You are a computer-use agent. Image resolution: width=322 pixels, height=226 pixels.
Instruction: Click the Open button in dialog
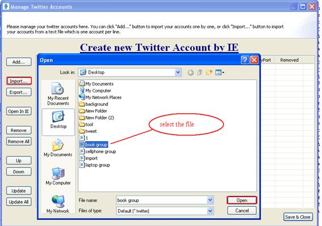pyautogui.click(x=242, y=200)
